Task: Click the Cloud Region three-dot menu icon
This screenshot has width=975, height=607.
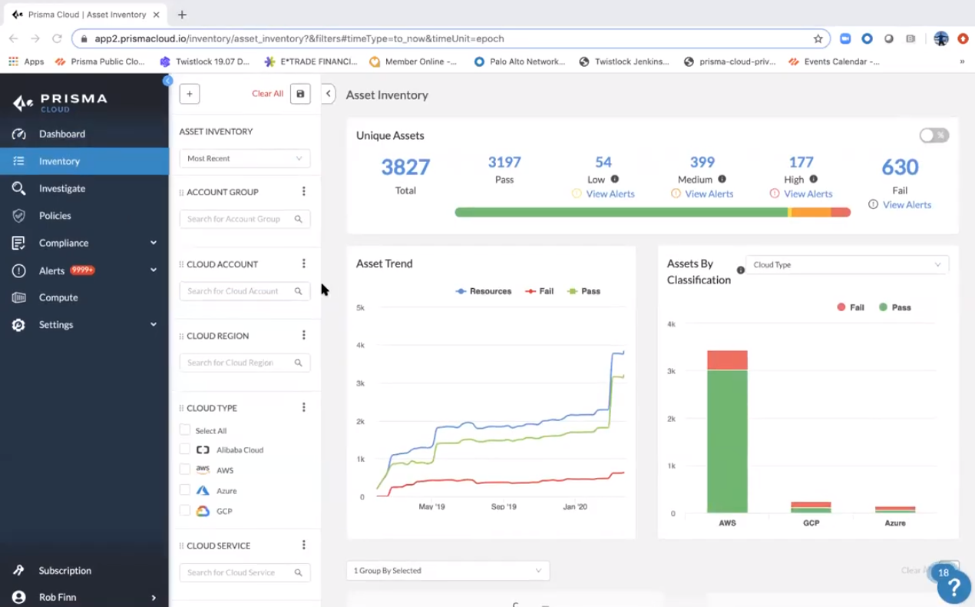Action: 303,336
